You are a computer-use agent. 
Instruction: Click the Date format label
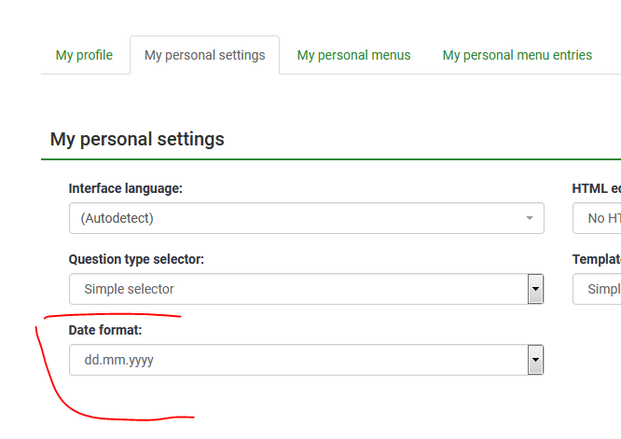pos(105,330)
